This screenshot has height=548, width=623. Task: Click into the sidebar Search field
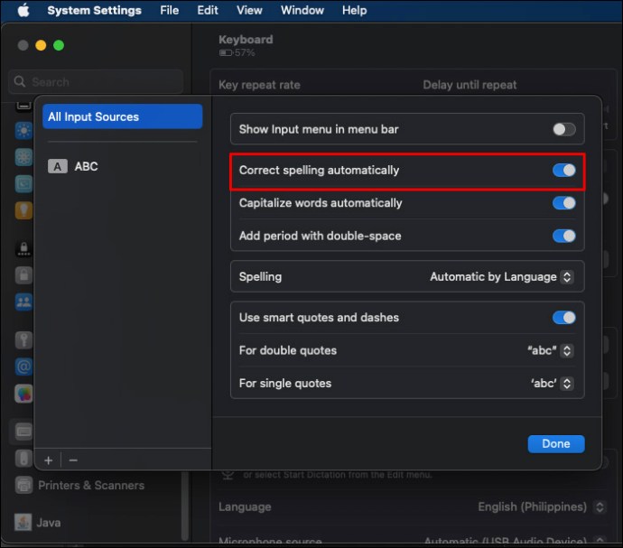[96, 82]
